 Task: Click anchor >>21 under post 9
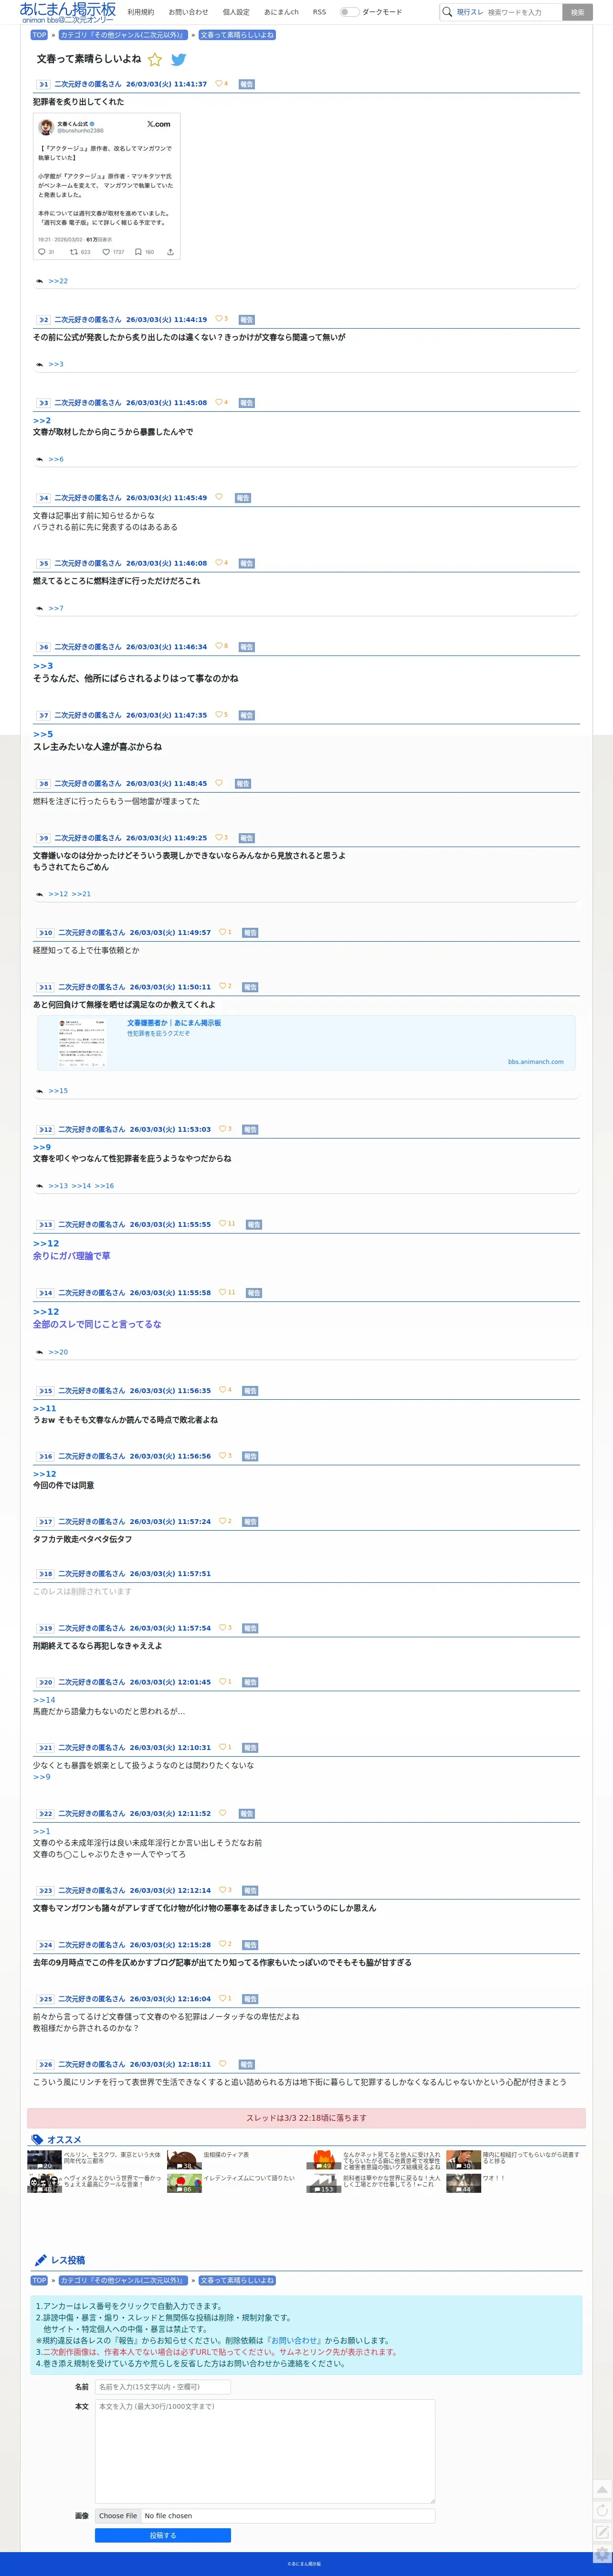click(81, 894)
